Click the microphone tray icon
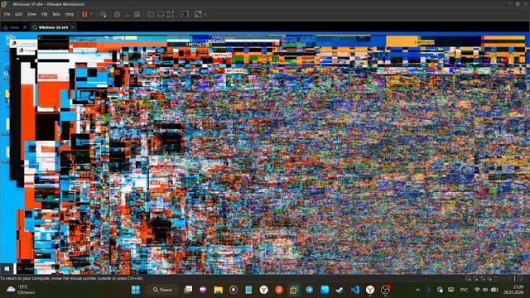Image resolution: width=530 pixels, height=298 pixels. pos(429,290)
